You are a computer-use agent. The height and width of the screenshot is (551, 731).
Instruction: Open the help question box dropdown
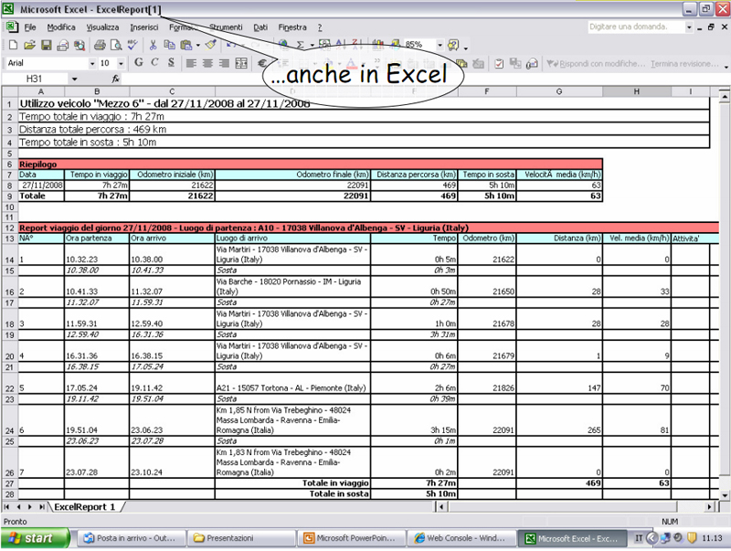689,27
